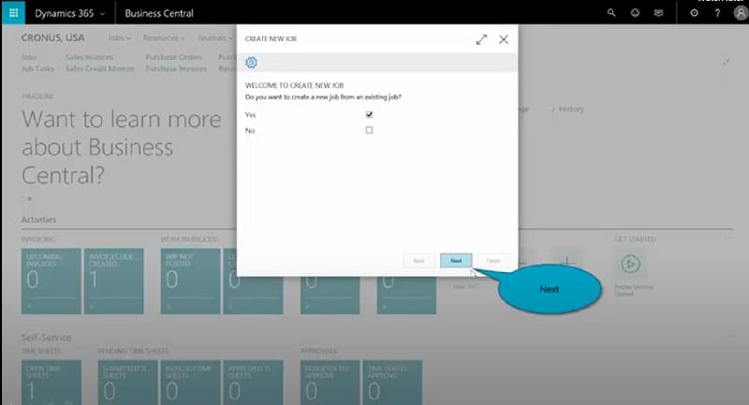Expand the Resources dropdown menu
Viewport: 749px width, 405px height.
click(163, 37)
